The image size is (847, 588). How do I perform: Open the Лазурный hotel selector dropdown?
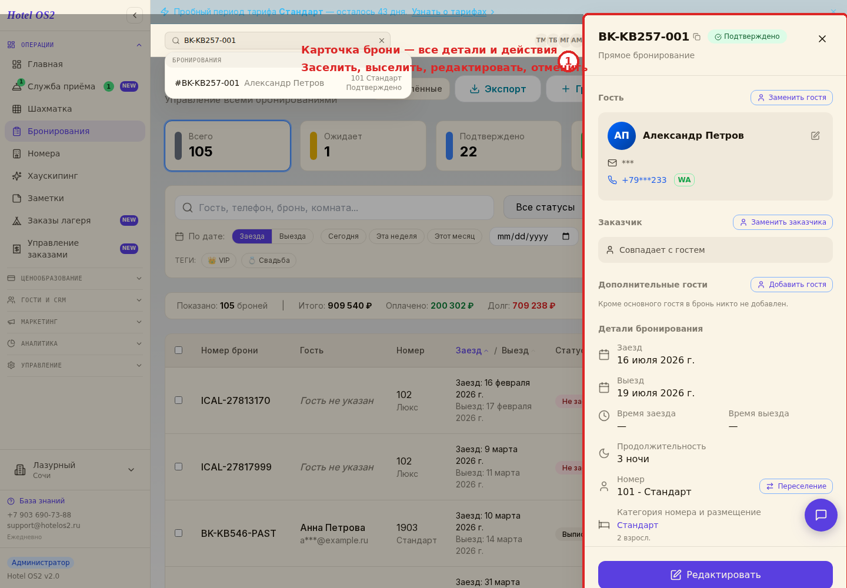pyautogui.click(x=75, y=470)
